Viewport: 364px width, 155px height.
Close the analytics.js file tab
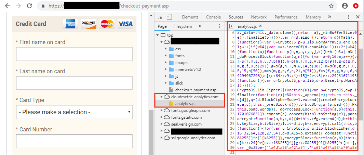(x=260, y=26)
